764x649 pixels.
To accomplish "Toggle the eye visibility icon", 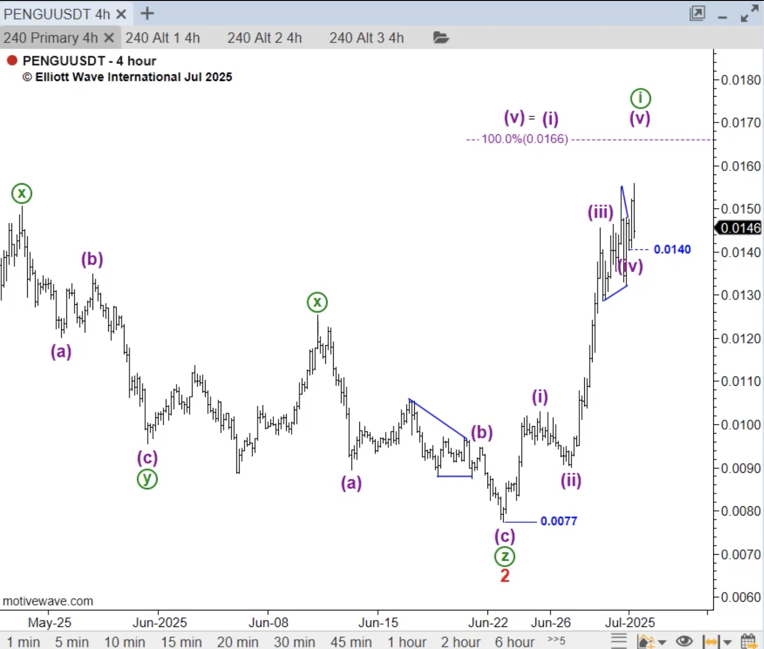I will coord(684,641).
